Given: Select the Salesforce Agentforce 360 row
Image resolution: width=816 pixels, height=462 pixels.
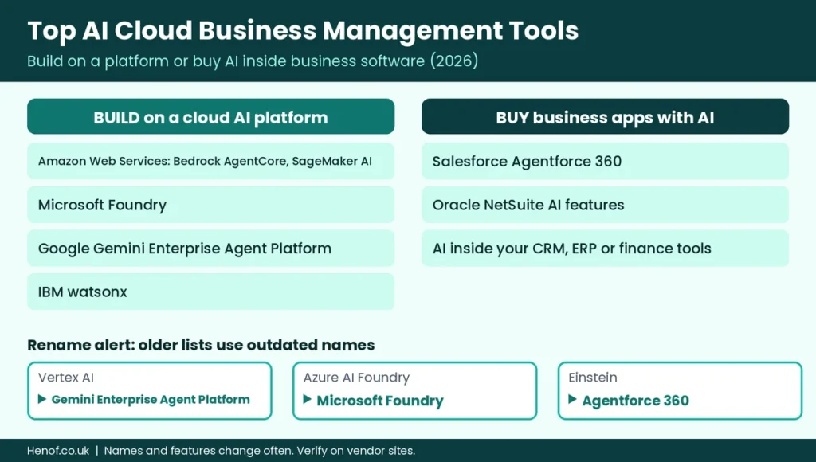Looking at the screenshot, I should [606, 161].
